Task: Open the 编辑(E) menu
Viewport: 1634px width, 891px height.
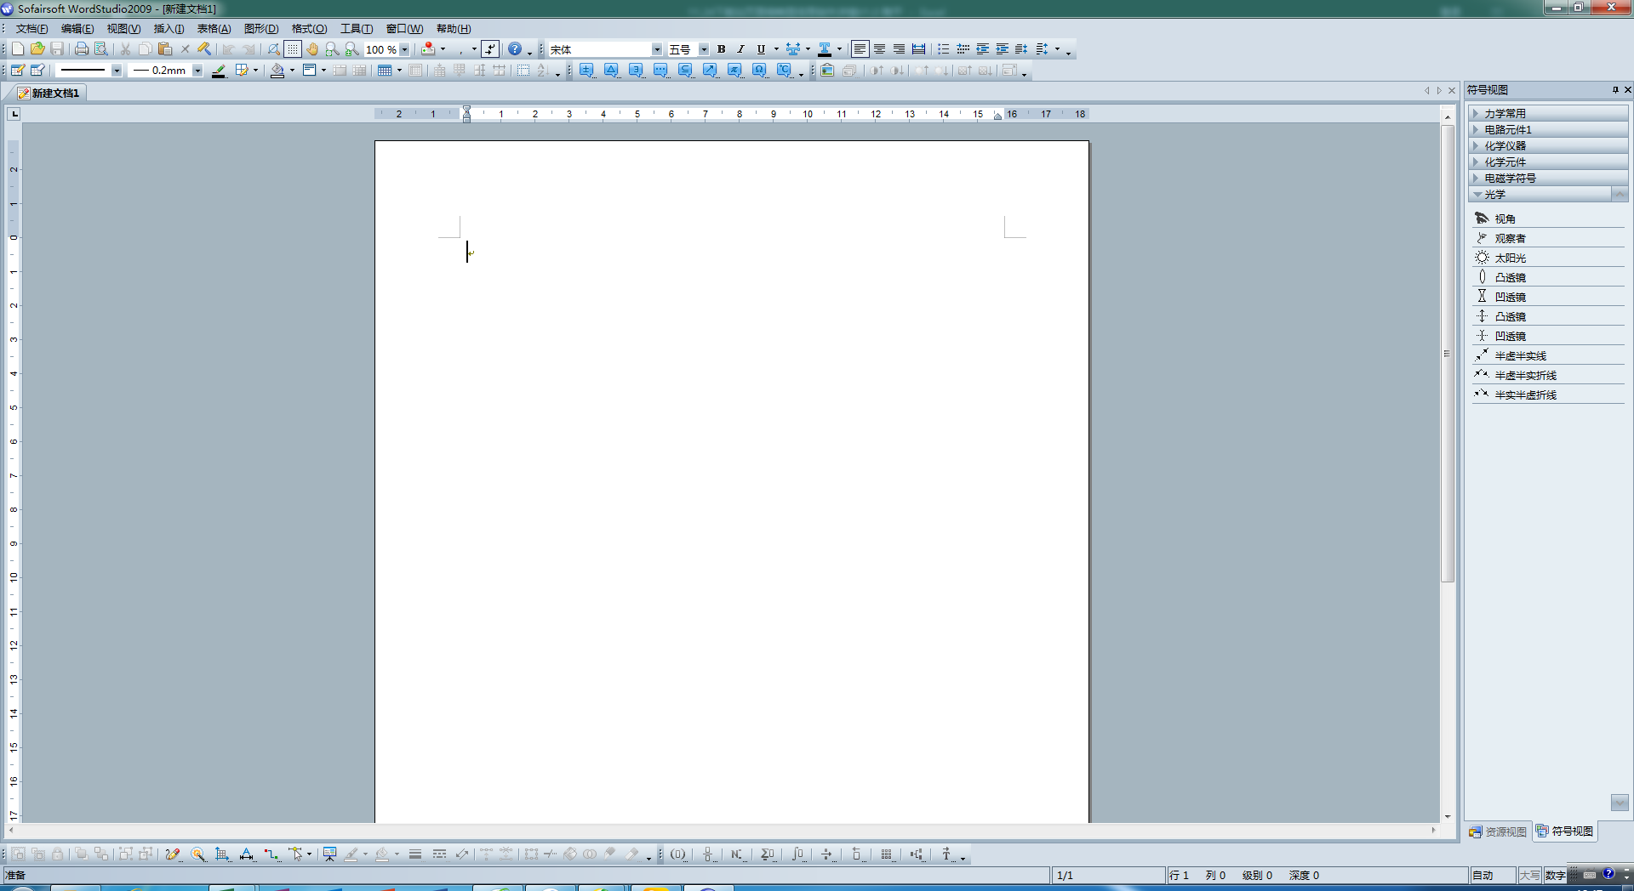Action: coord(77,29)
